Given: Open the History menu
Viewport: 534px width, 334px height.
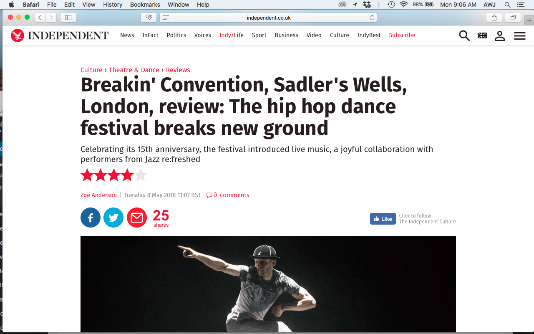Looking at the screenshot, I should [x=113, y=5].
